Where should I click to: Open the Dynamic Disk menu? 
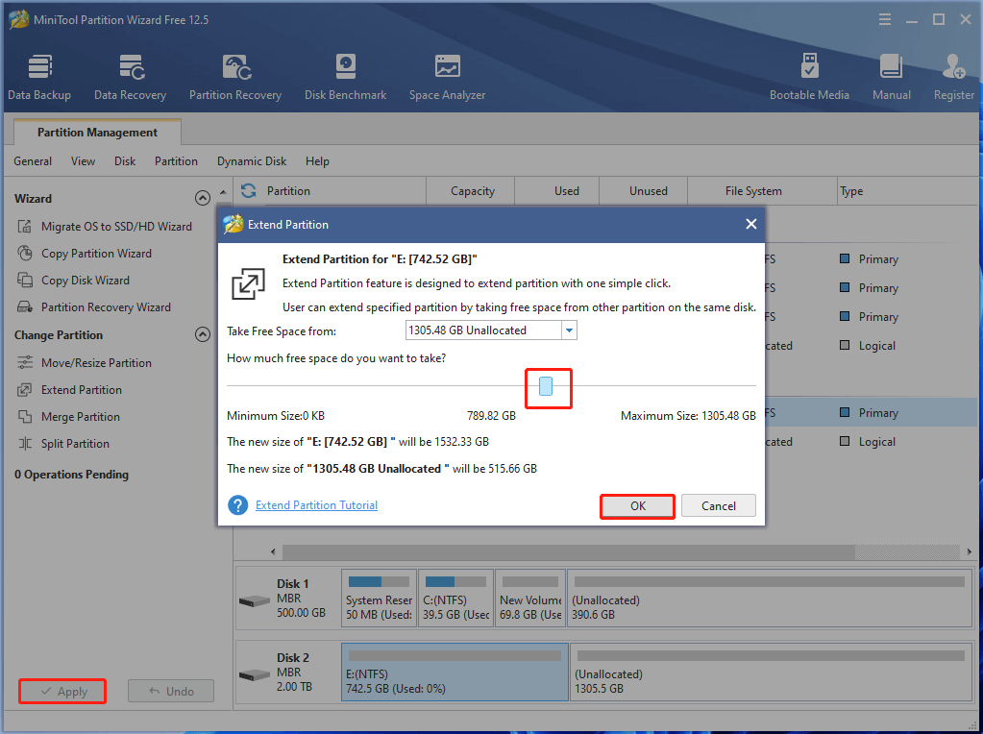tap(252, 161)
